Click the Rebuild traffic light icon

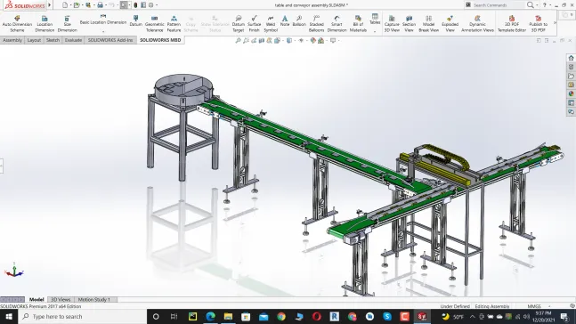click(x=135, y=5)
